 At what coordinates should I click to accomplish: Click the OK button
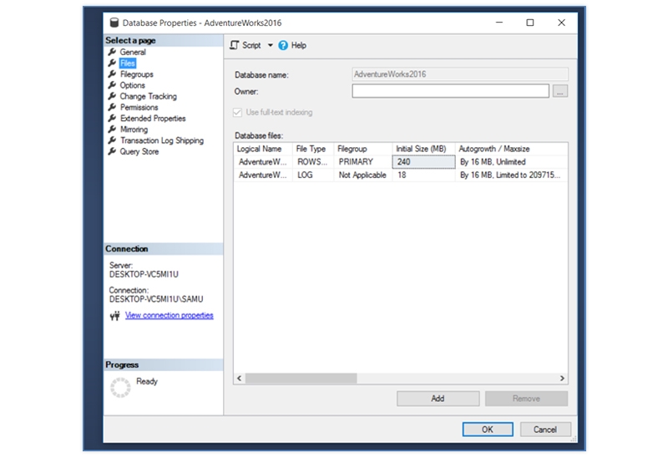(488, 430)
